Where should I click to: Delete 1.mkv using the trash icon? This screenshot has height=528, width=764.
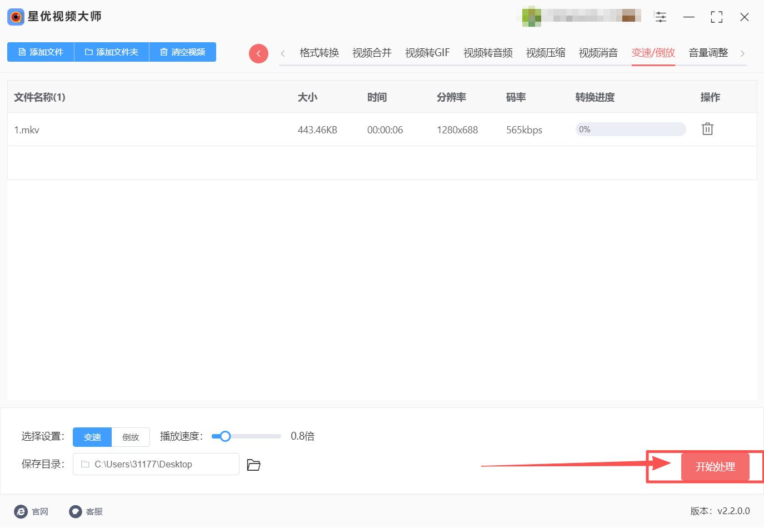click(707, 129)
